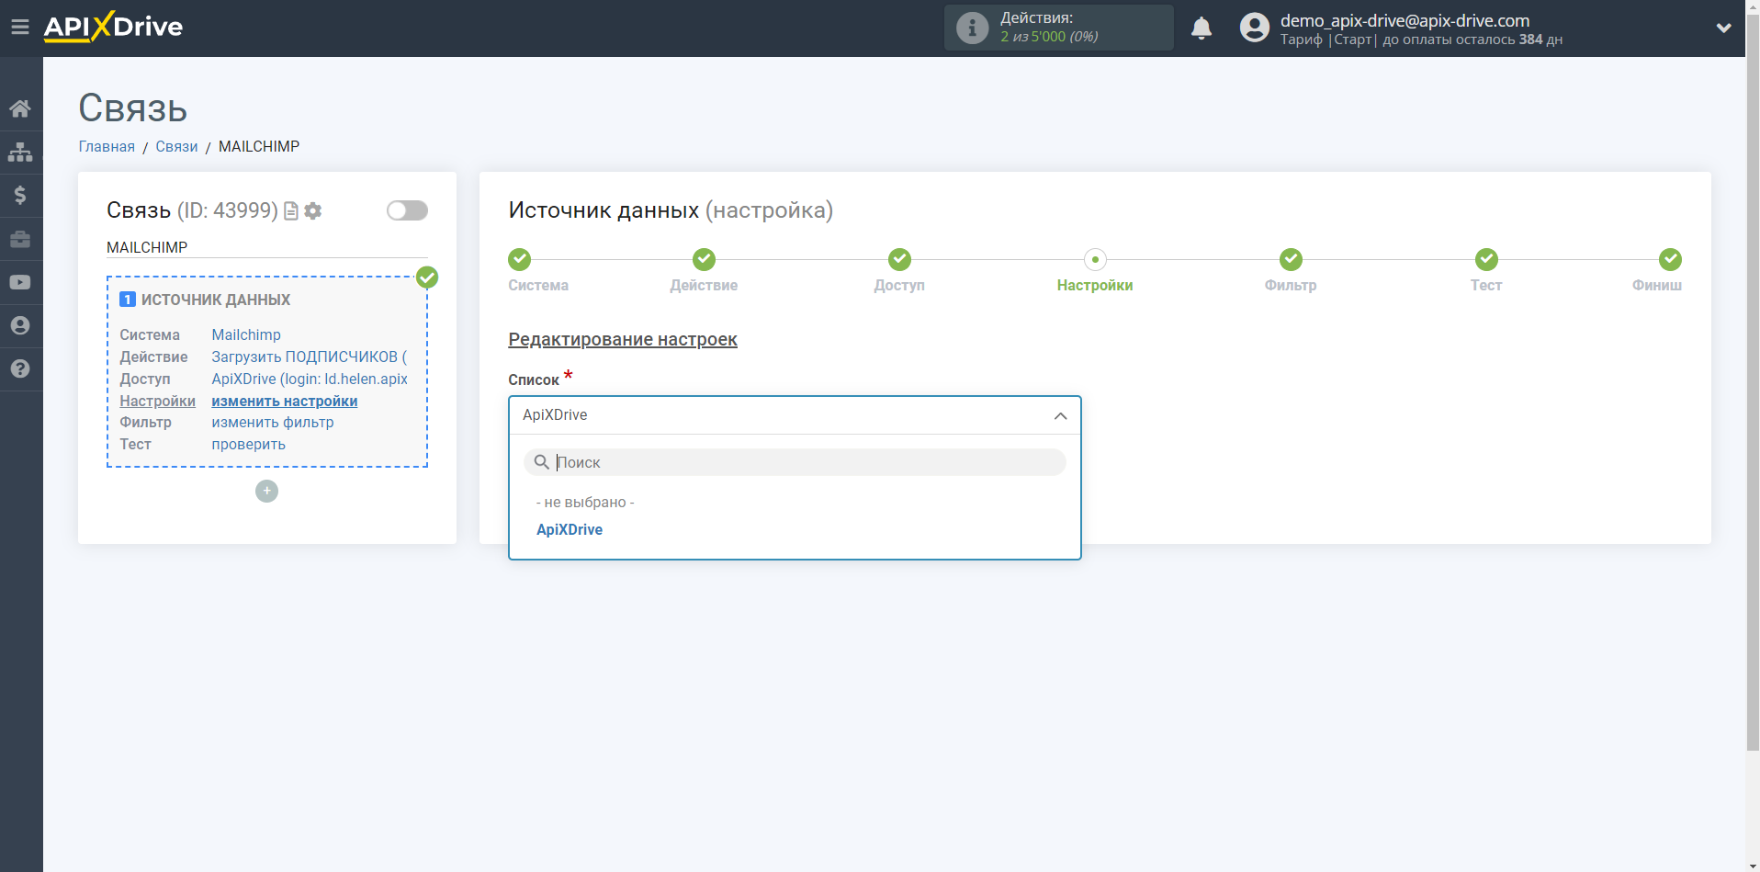Click the actions info icon
Screen dimensions: 1760x872
(x=972, y=28)
